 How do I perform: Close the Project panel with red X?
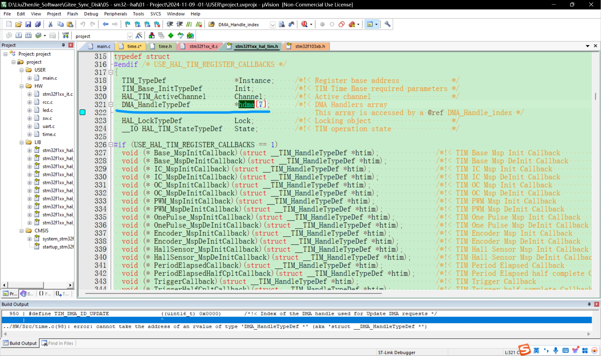coord(71,45)
